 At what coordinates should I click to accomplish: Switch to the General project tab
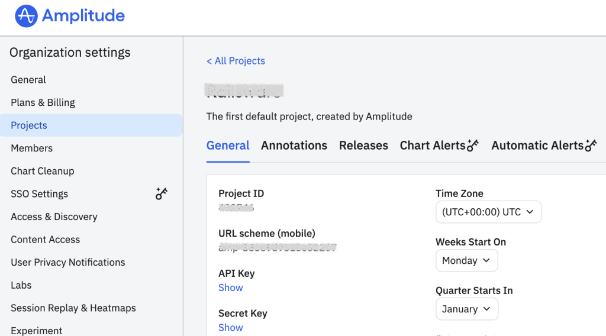click(x=228, y=146)
